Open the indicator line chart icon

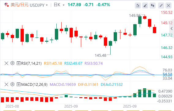point(138,6)
